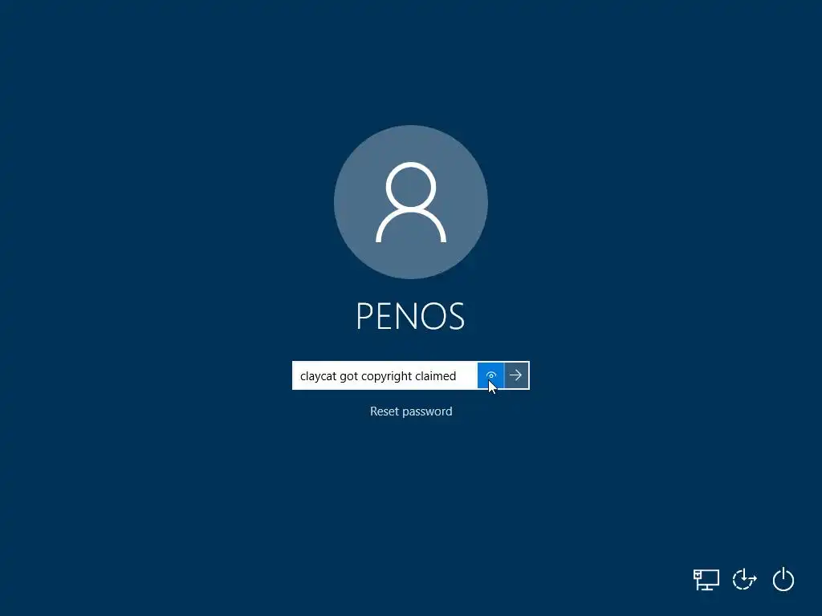The width and height of the screenshot is (822, 616).
Task: Focus the password input field
Action: pos(385,375)
